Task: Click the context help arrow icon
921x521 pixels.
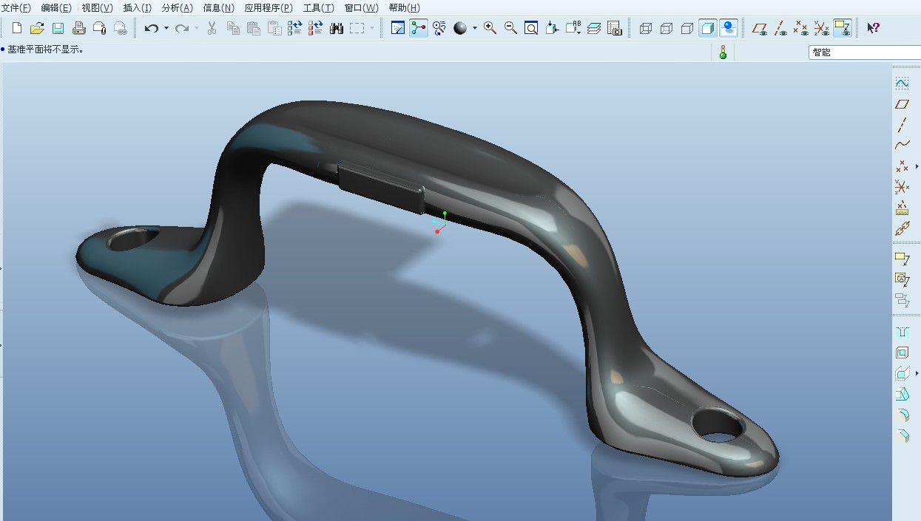Action: [873, 28]
